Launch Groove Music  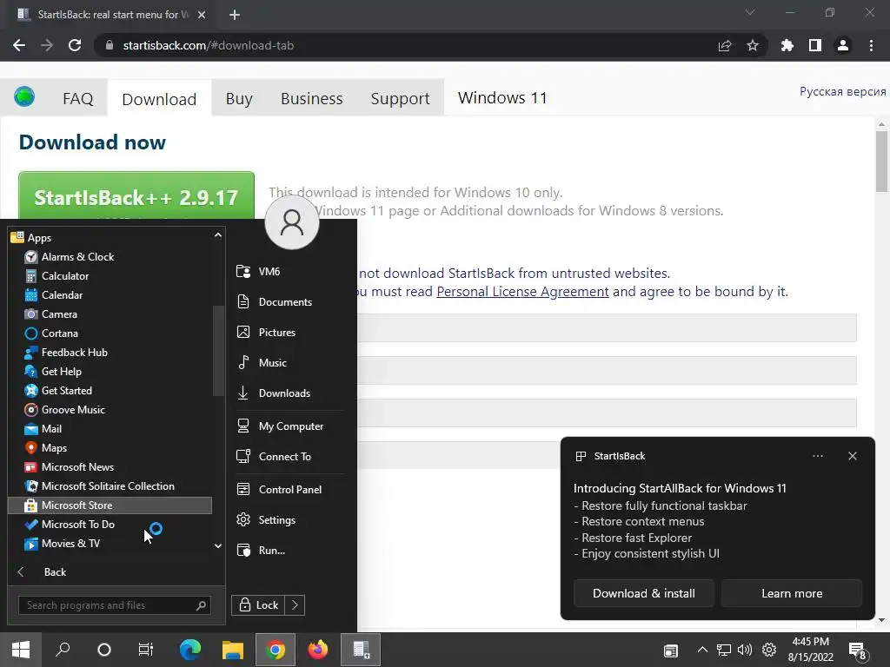[x=64, y=410]
